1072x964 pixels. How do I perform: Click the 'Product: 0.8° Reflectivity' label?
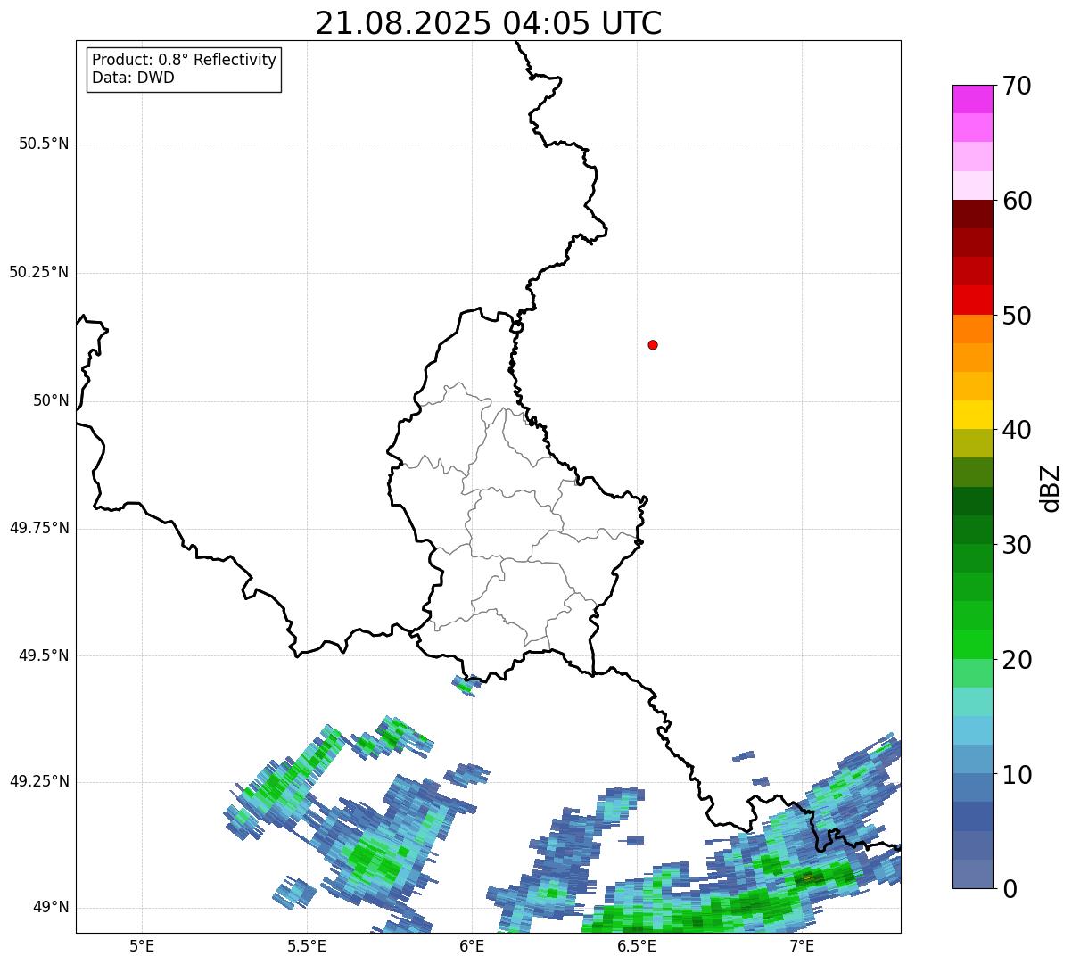(185, 60)
